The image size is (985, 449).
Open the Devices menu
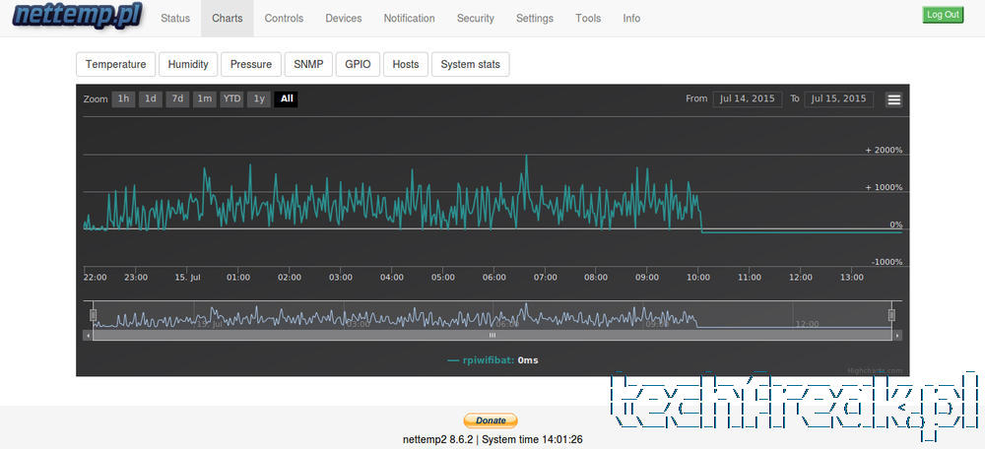point(344,18)
